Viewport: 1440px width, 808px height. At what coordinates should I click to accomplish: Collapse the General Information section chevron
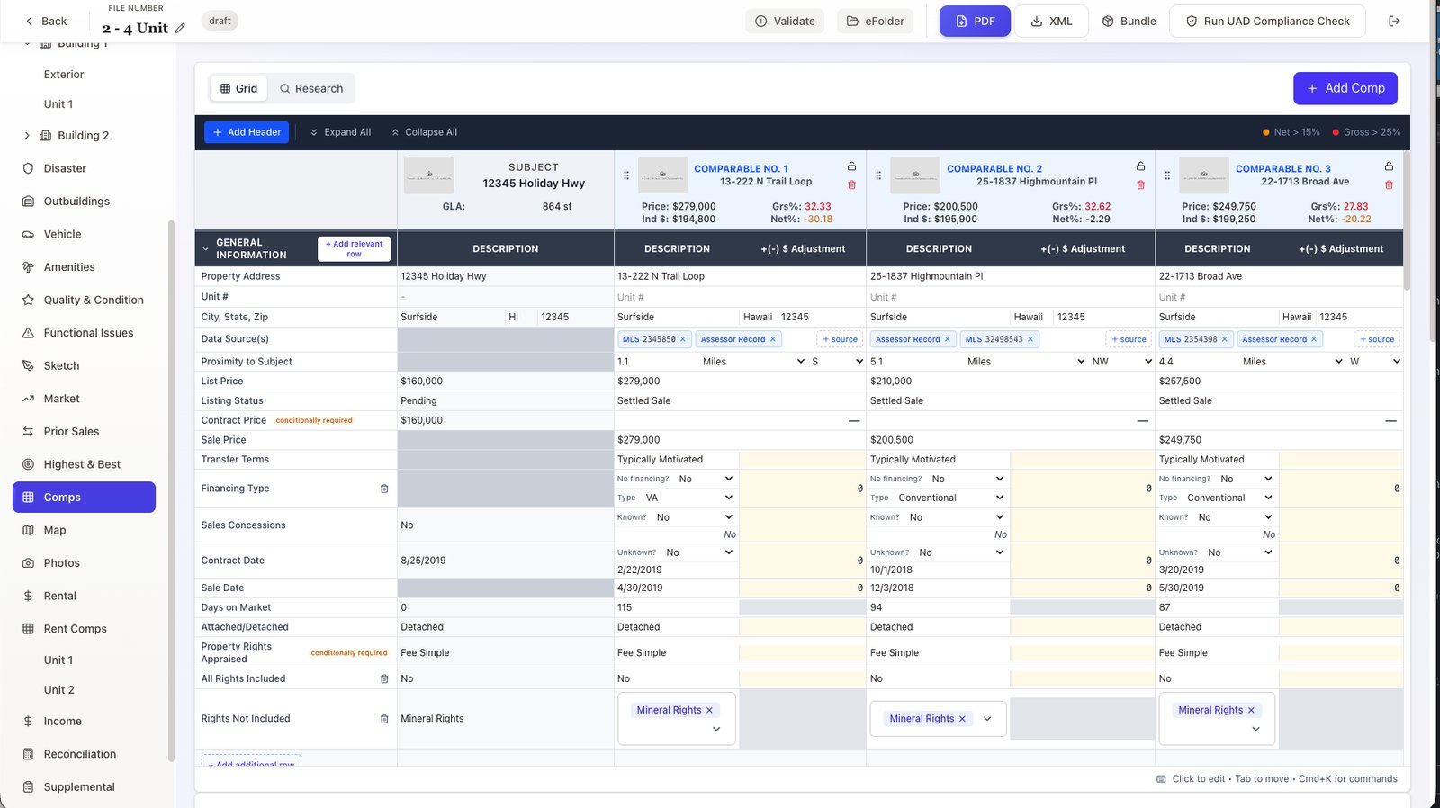(205, 249)
